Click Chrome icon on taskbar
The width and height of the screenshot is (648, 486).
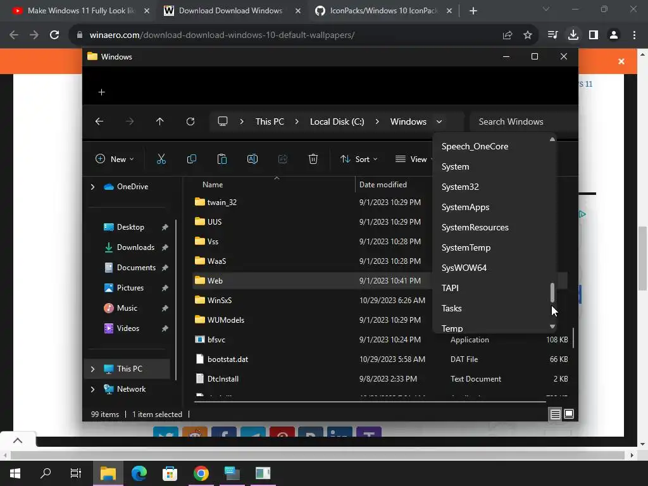click(201, 473)
